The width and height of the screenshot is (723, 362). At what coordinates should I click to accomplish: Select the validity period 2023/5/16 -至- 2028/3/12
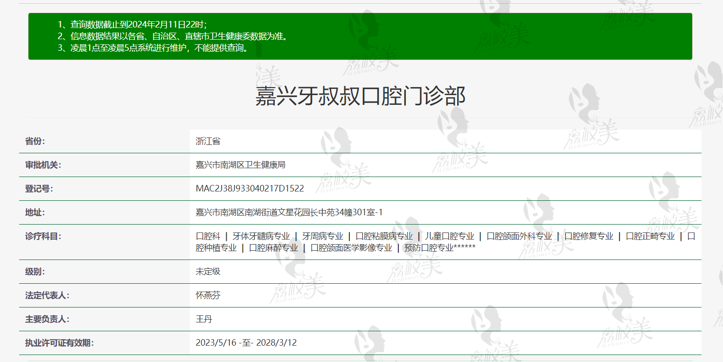(x=246, y=343)
